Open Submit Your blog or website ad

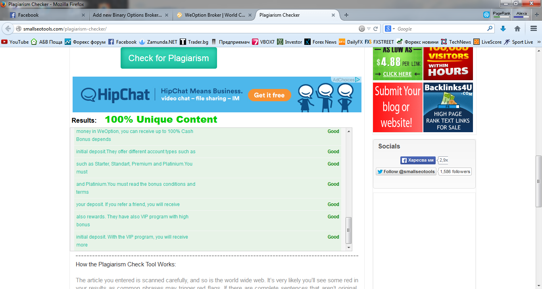[398, 107]
